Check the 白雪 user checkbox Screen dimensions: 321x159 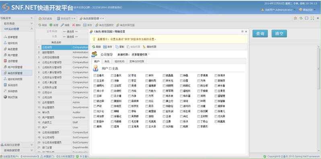[181, 81]
